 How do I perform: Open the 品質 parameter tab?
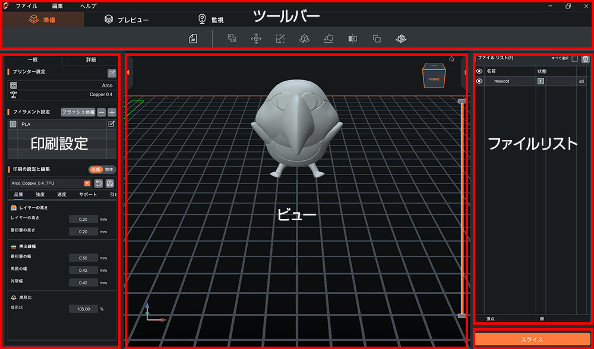[18, 195]
